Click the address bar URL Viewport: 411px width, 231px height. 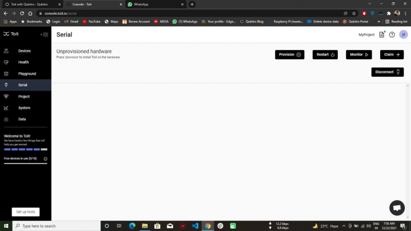tap(60, 13)
